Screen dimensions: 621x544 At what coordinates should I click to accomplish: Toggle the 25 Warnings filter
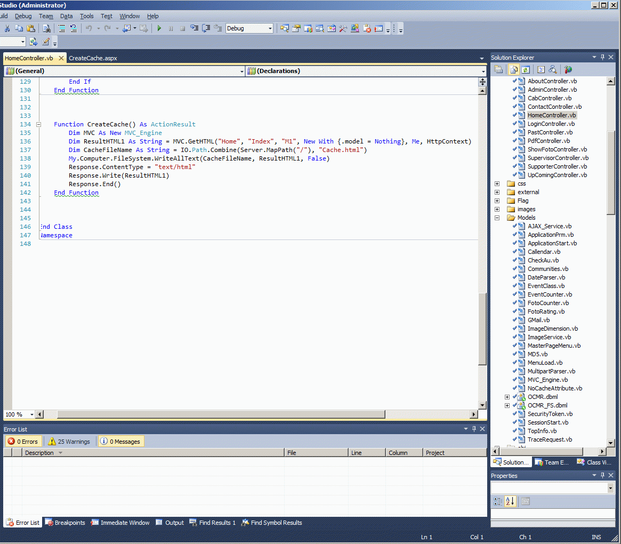(69, 442)
